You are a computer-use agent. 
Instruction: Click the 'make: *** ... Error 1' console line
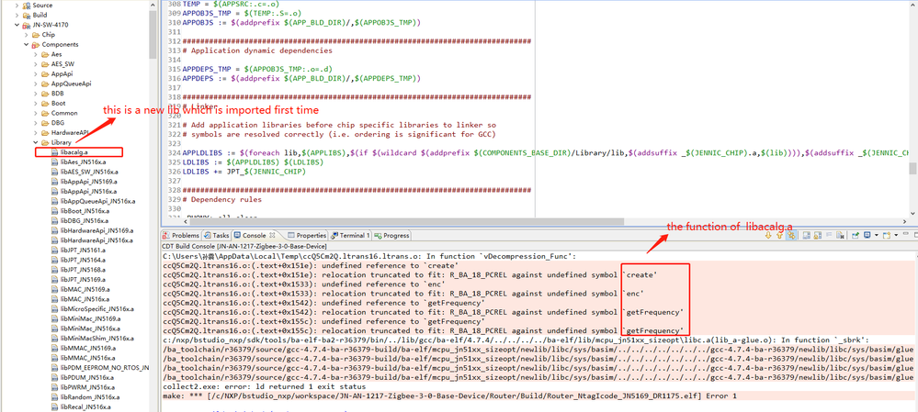pyautogui.click(x=449, y=396)
